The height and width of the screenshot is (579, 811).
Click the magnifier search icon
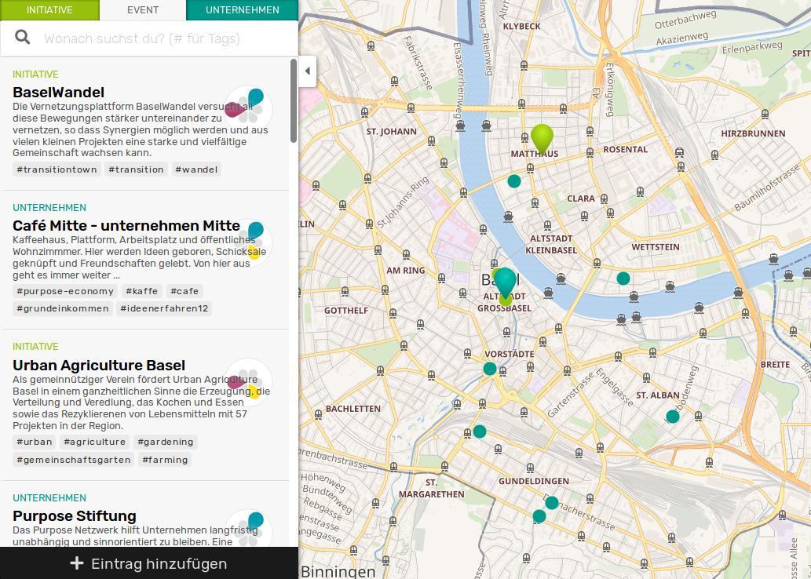pyautogui.click(x=23, y=38)
